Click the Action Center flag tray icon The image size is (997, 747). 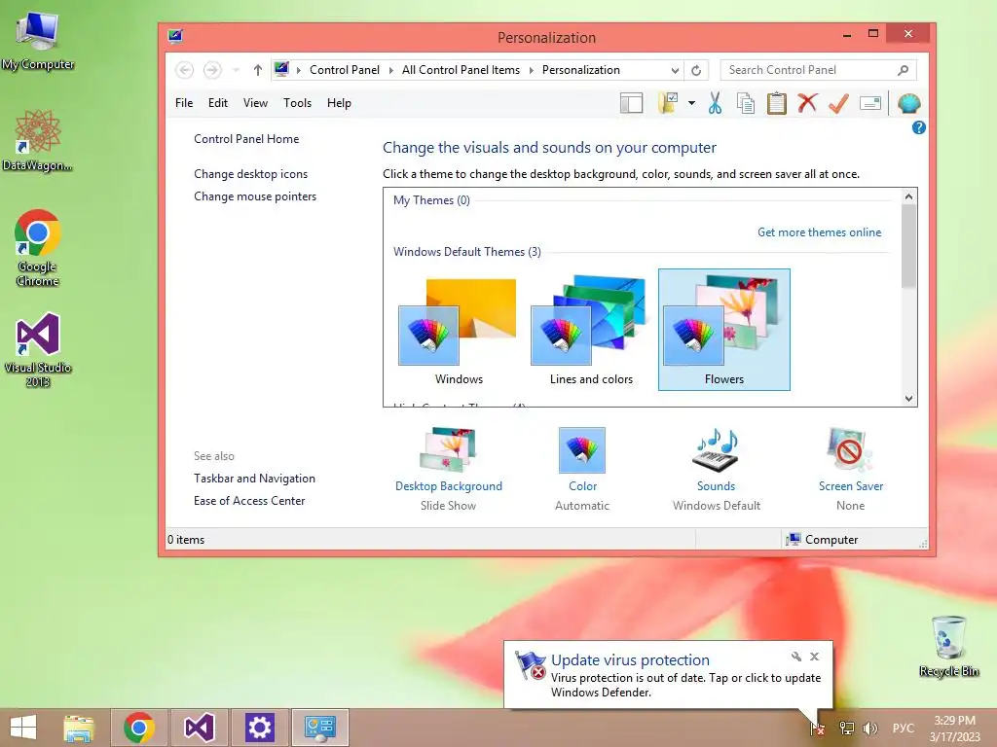818,728
